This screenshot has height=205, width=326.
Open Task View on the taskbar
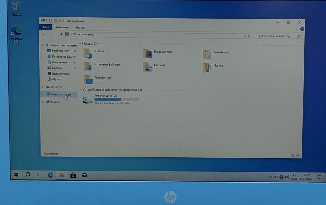[38, 175]
